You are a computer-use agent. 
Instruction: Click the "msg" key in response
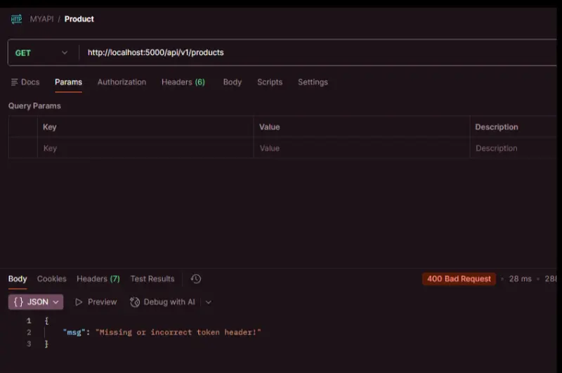pyautogui.click(x=74, y=332)
